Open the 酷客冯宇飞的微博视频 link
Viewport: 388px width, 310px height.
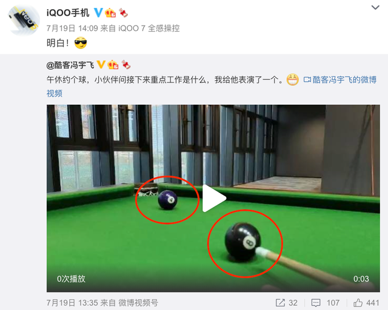coord(212,86)
